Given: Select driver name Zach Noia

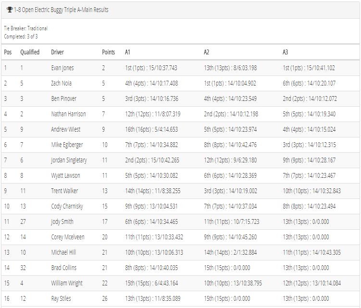Looking at the screenshot, I should [61, 83].
